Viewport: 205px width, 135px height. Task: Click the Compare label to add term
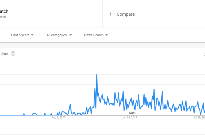coord(126,14)
